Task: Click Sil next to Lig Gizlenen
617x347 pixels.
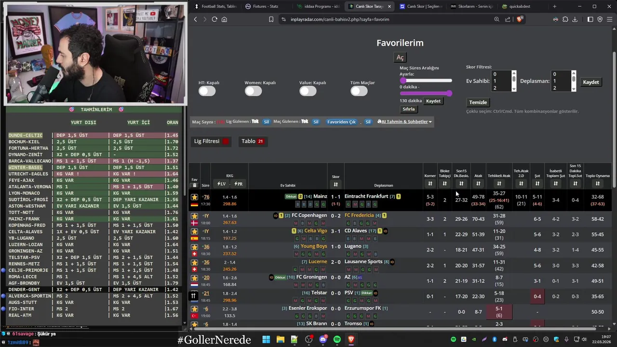Action: (266, 122)
